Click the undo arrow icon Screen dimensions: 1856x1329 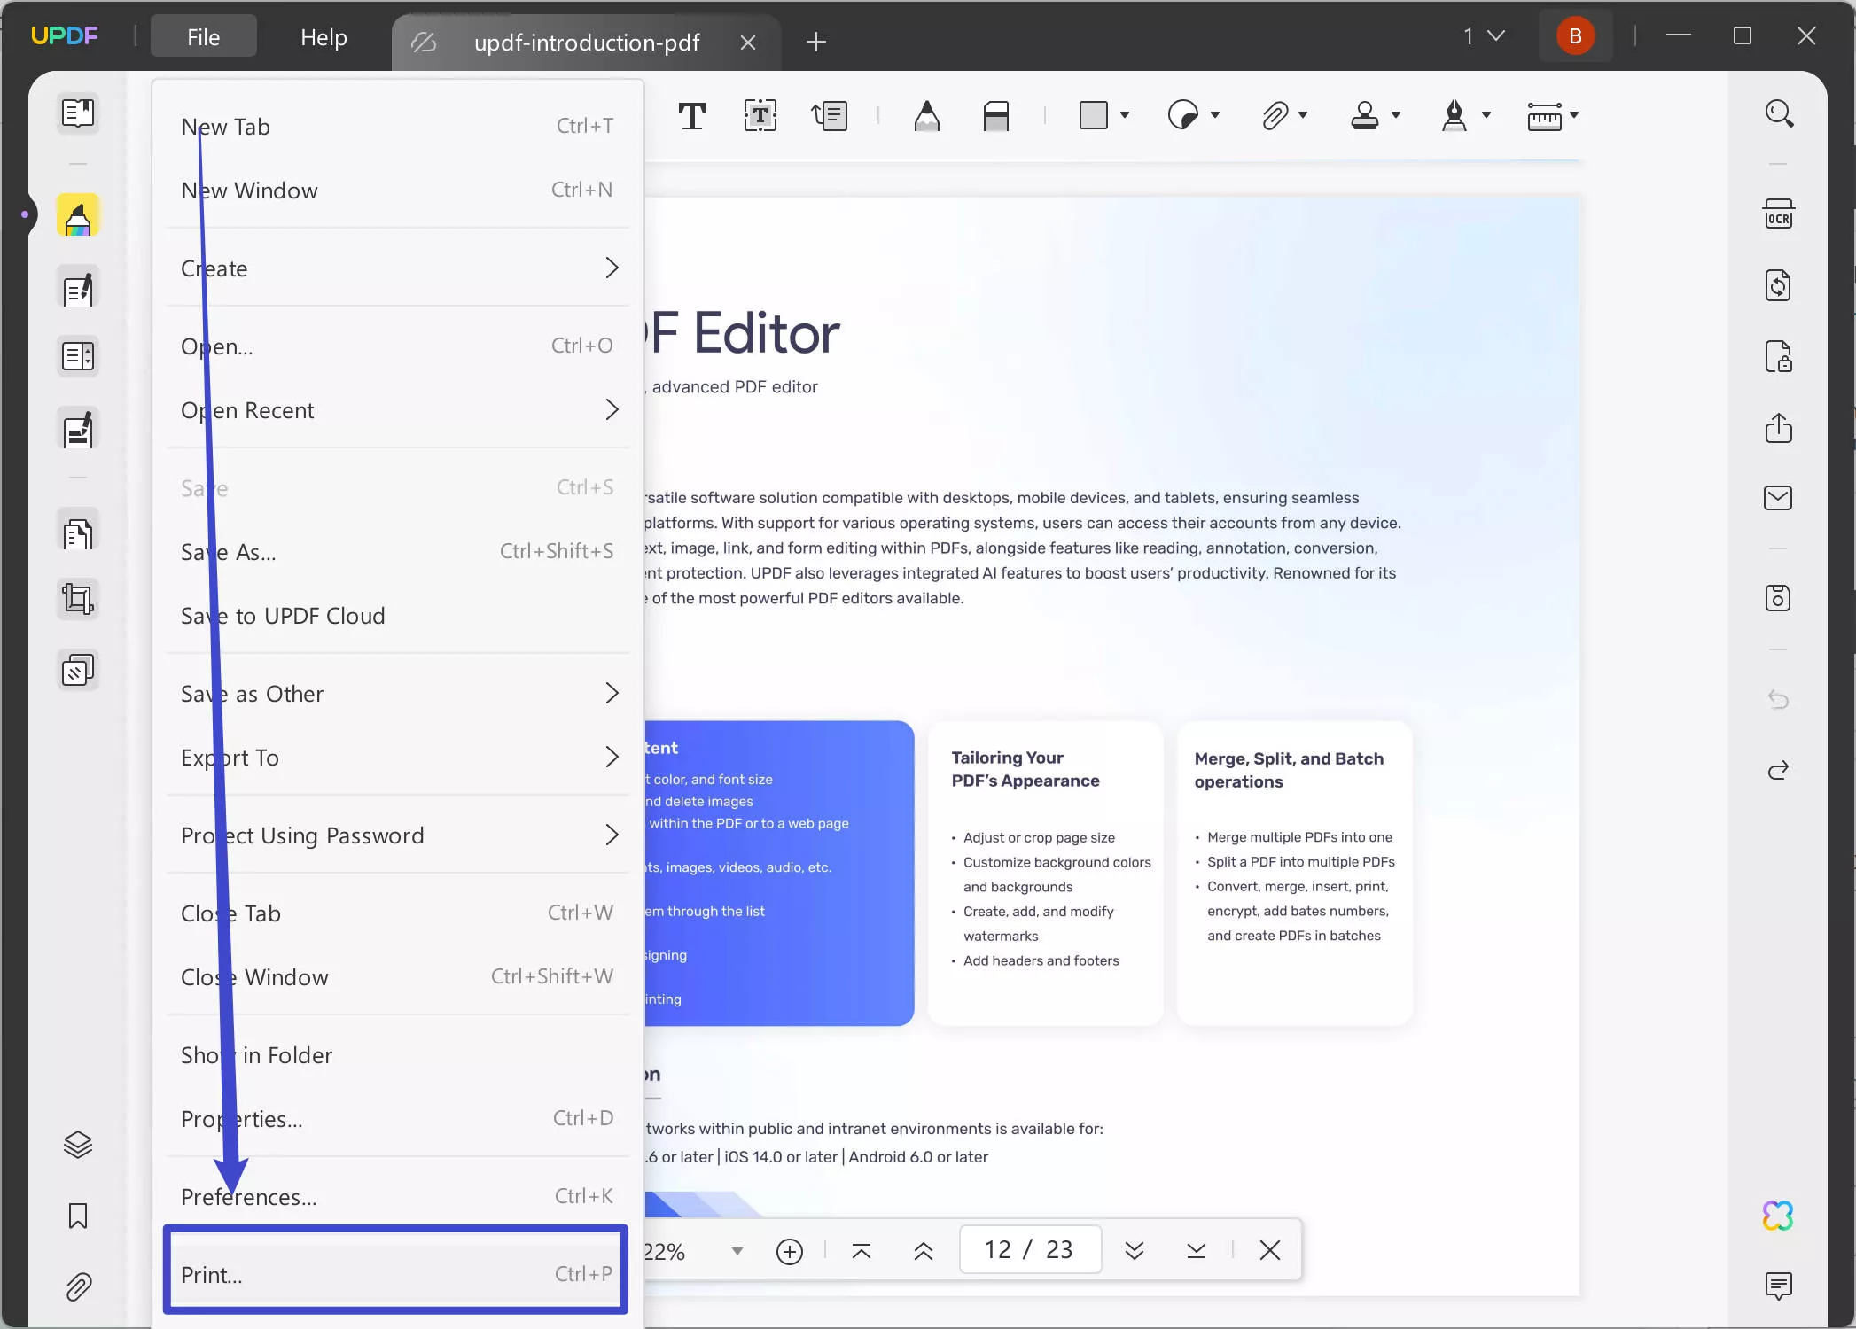pyautogui.click(x=1778, y=699)
